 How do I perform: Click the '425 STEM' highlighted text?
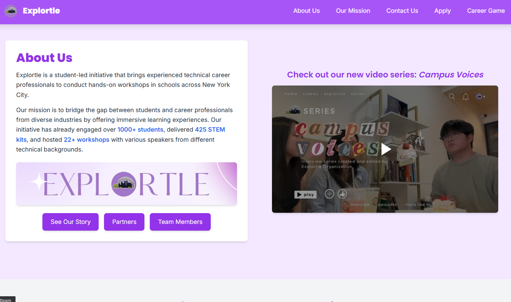[210, 130]
